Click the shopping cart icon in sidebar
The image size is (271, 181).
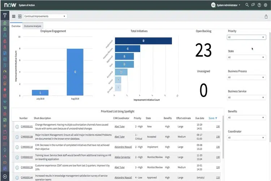tap(5, 108)
